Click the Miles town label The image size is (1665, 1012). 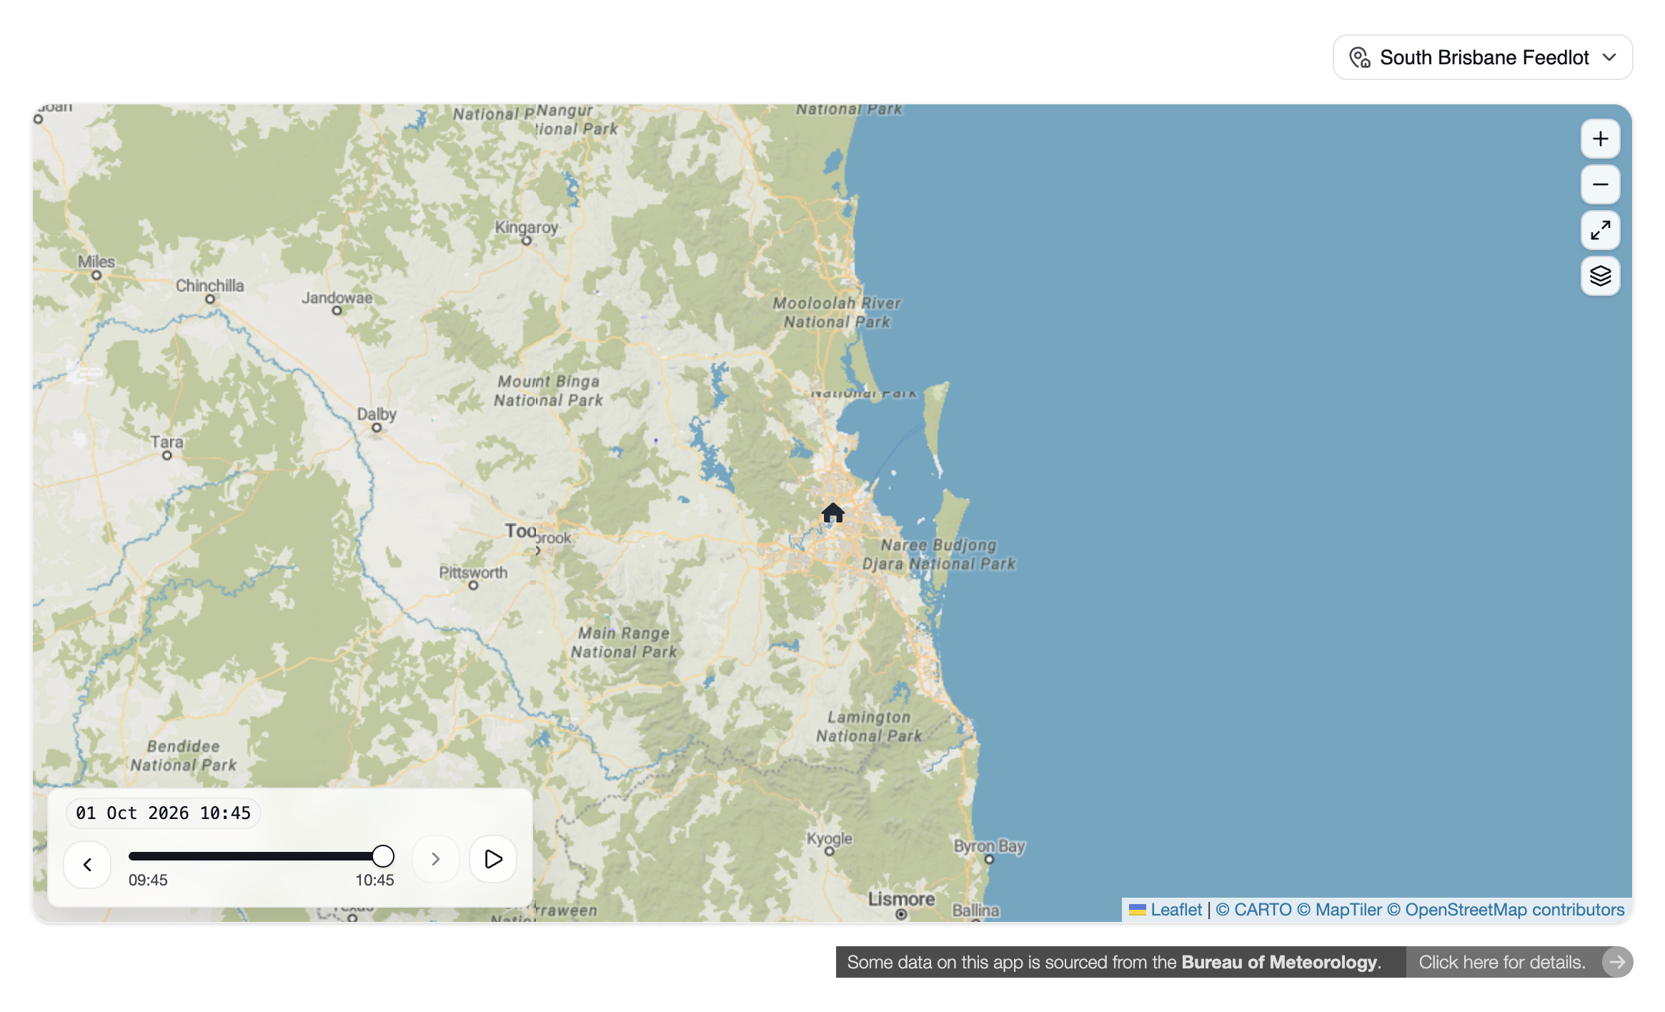coord(96,262)
